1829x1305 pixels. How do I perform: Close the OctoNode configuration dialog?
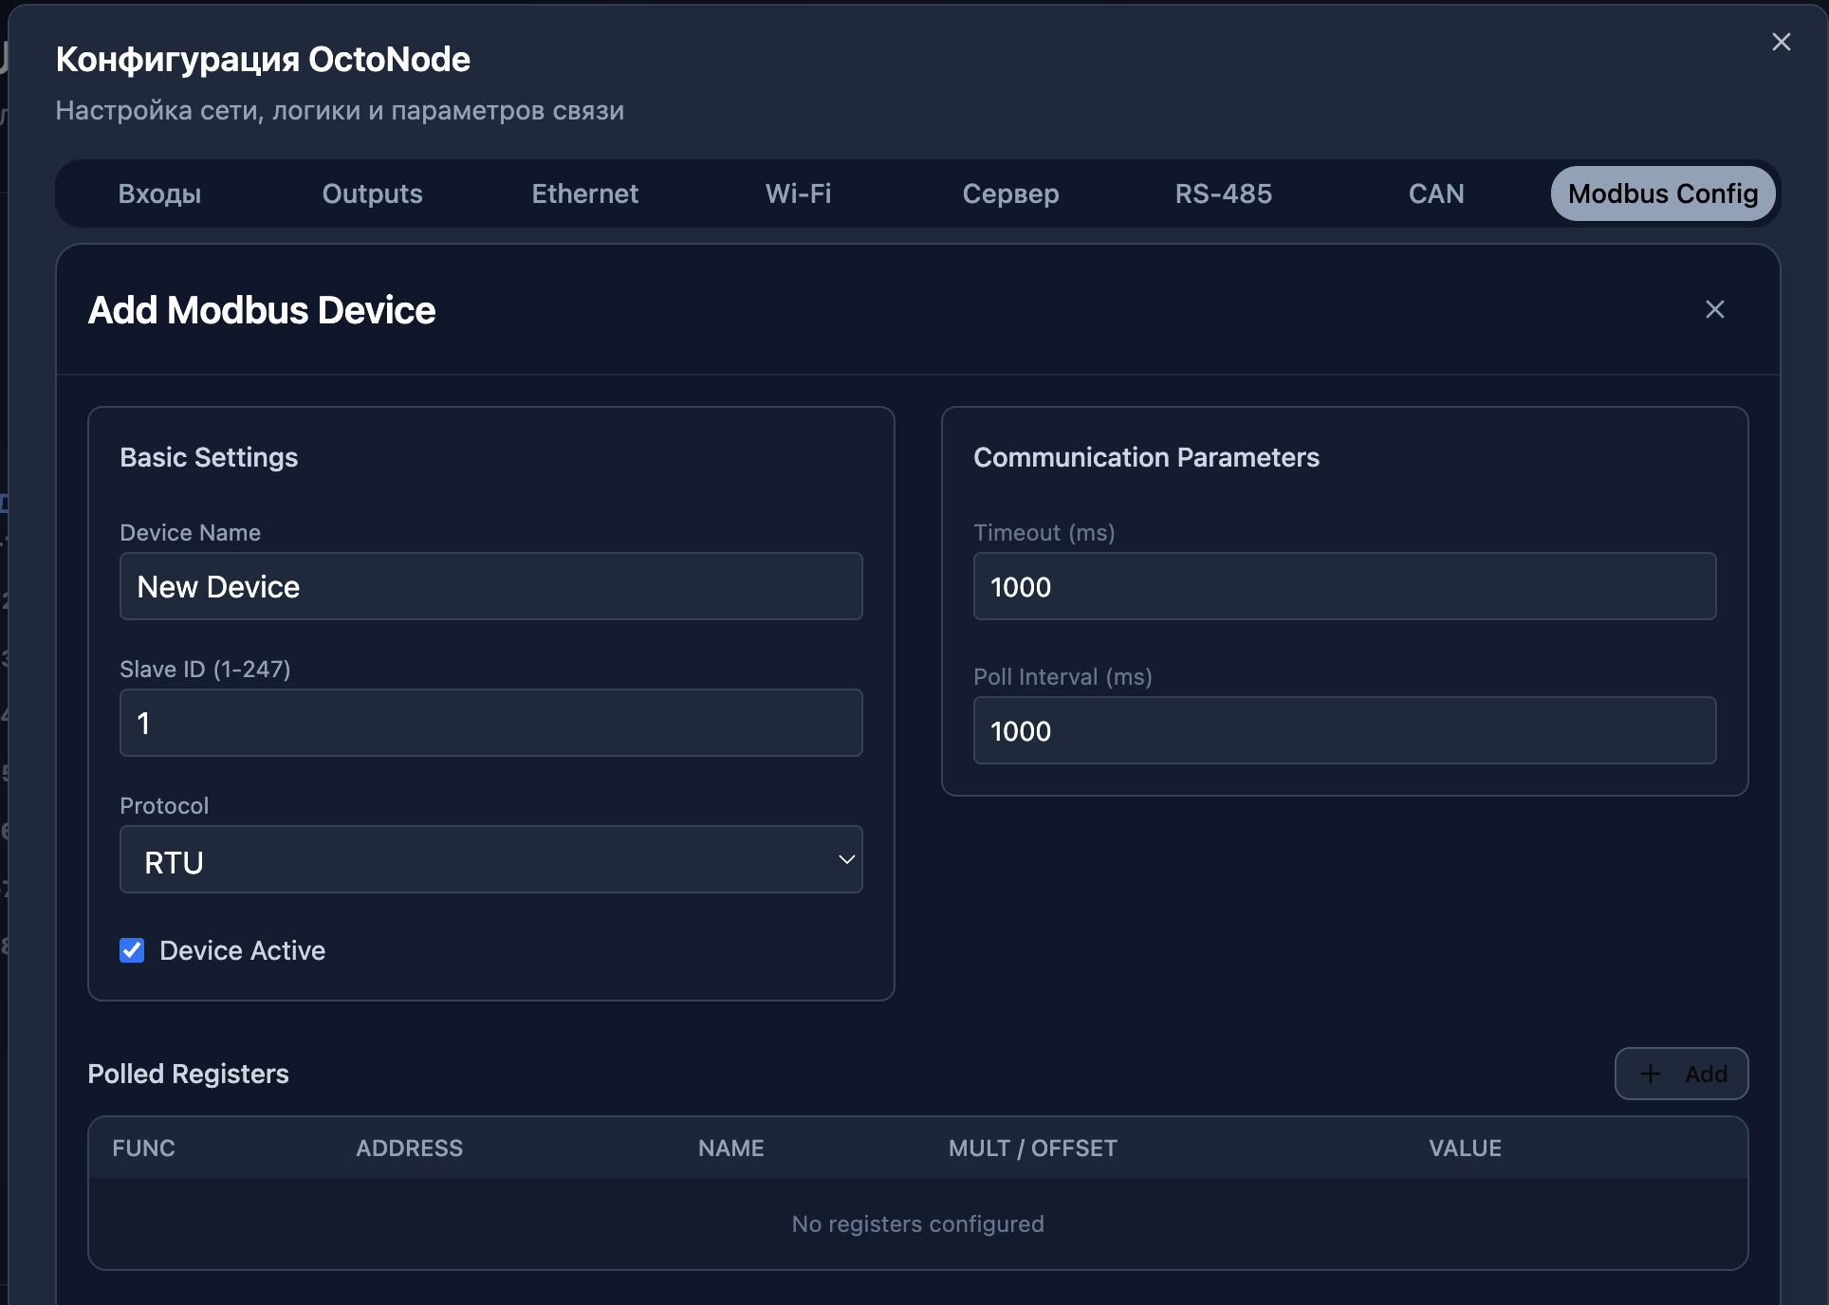tap(1781, 43)
